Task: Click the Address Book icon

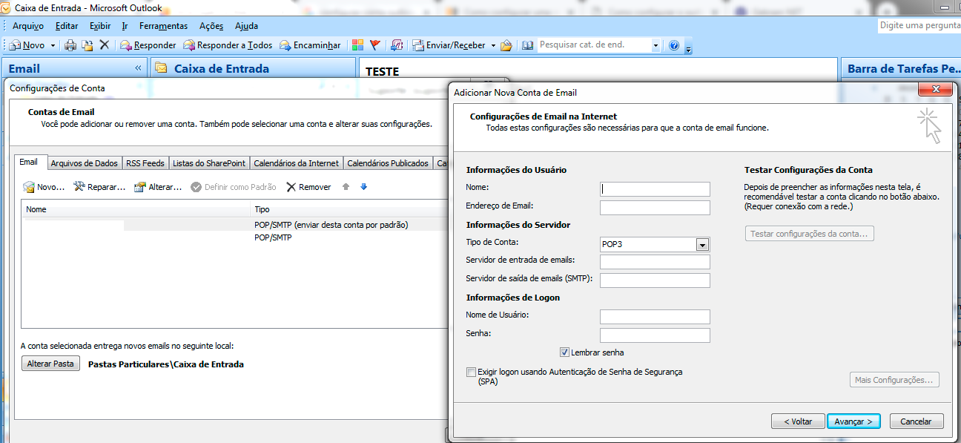Action: (x=527, y=45)
